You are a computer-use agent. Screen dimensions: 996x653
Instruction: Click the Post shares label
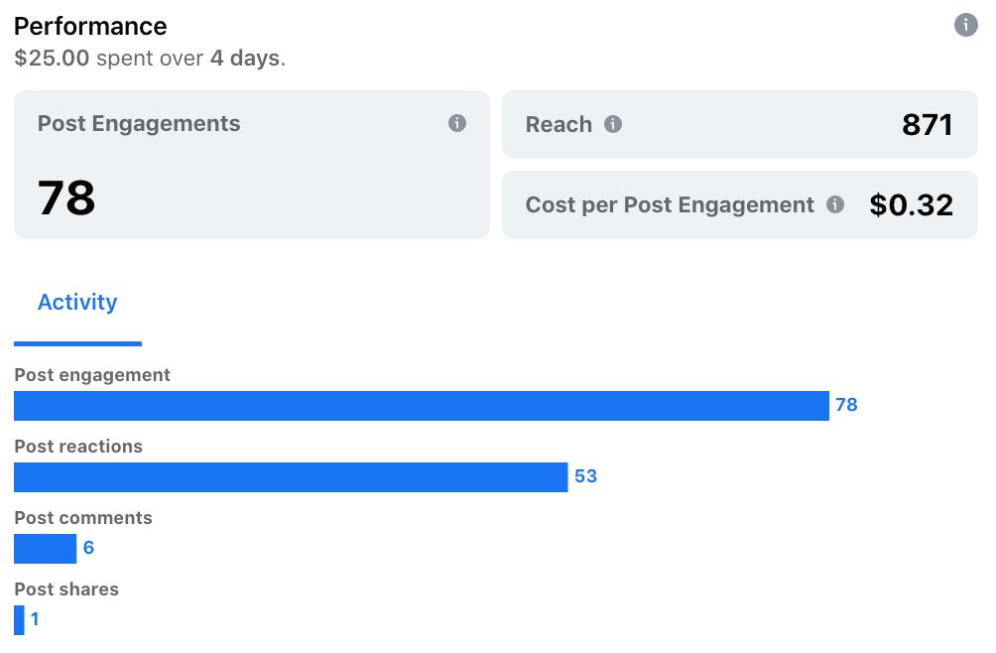66,589
